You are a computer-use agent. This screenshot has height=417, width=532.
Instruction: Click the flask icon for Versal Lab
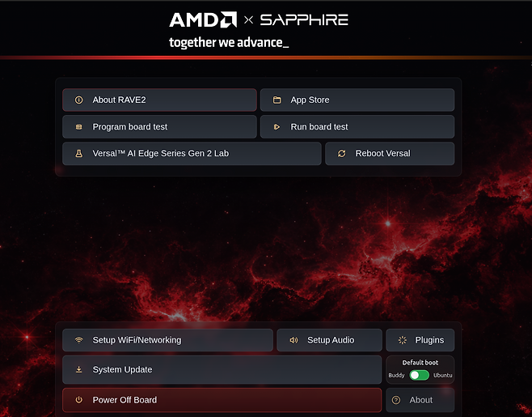coord(78,154)
